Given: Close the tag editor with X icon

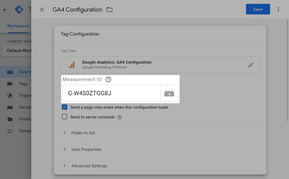Looking at the screenshot, I should pos(42,10).
